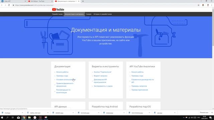This screenshot has width=214, height=120.
Task: Open the Правила фирменного оформления link
Action: click(65, 85)
